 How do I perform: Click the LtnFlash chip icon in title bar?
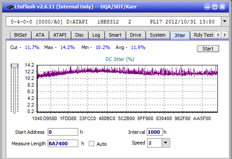click(10, 7)
